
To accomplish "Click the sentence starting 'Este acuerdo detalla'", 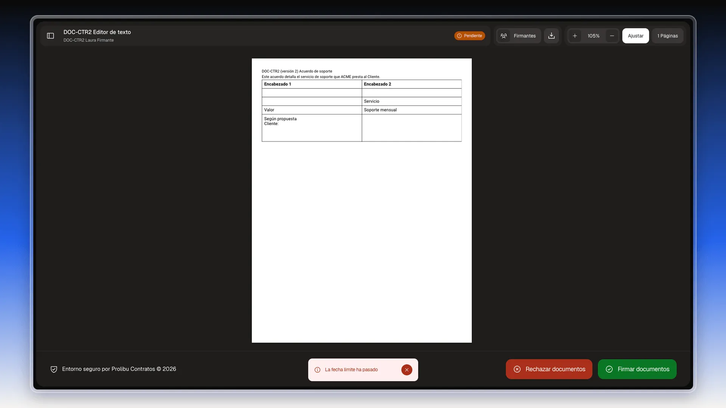I will click(321, 77).
